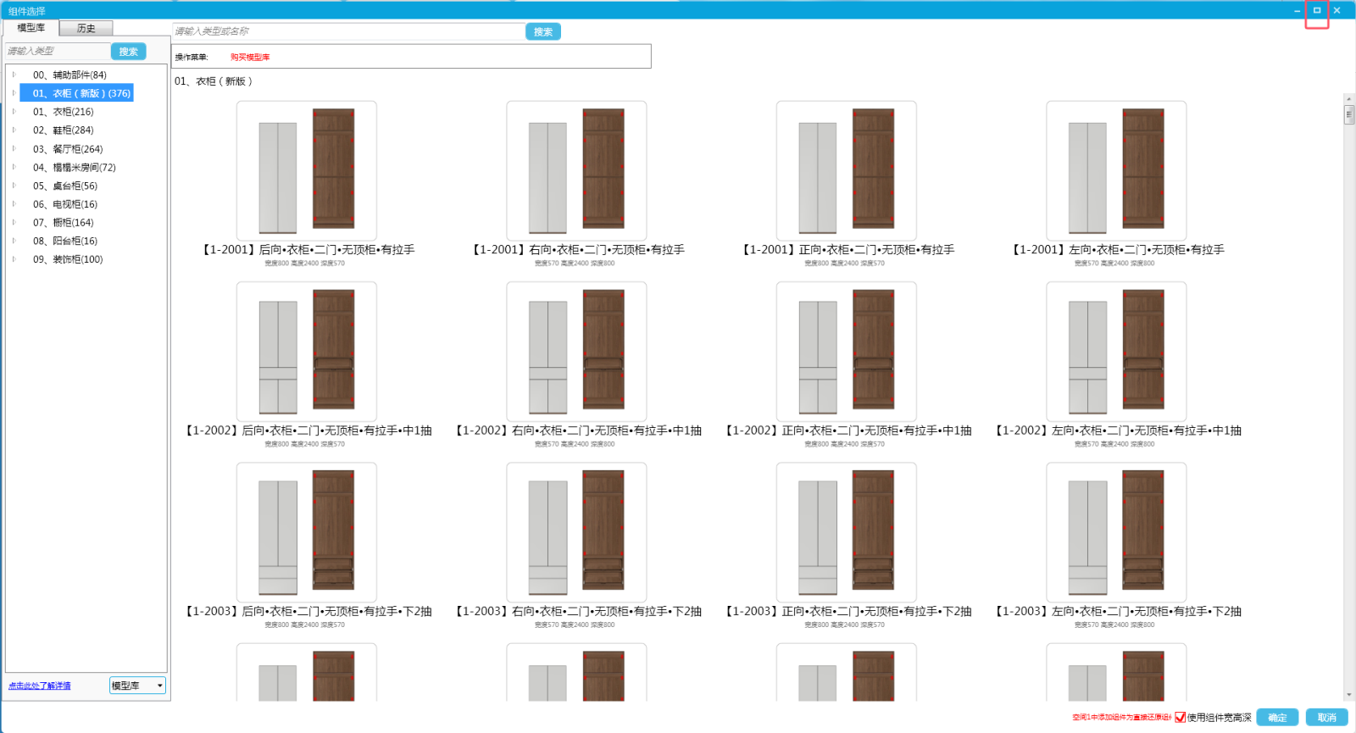Expand the 00、辅助部件(84) tree node
Image resolution: width=1356 pixels, height=733 pixels.
pos(14,75)
